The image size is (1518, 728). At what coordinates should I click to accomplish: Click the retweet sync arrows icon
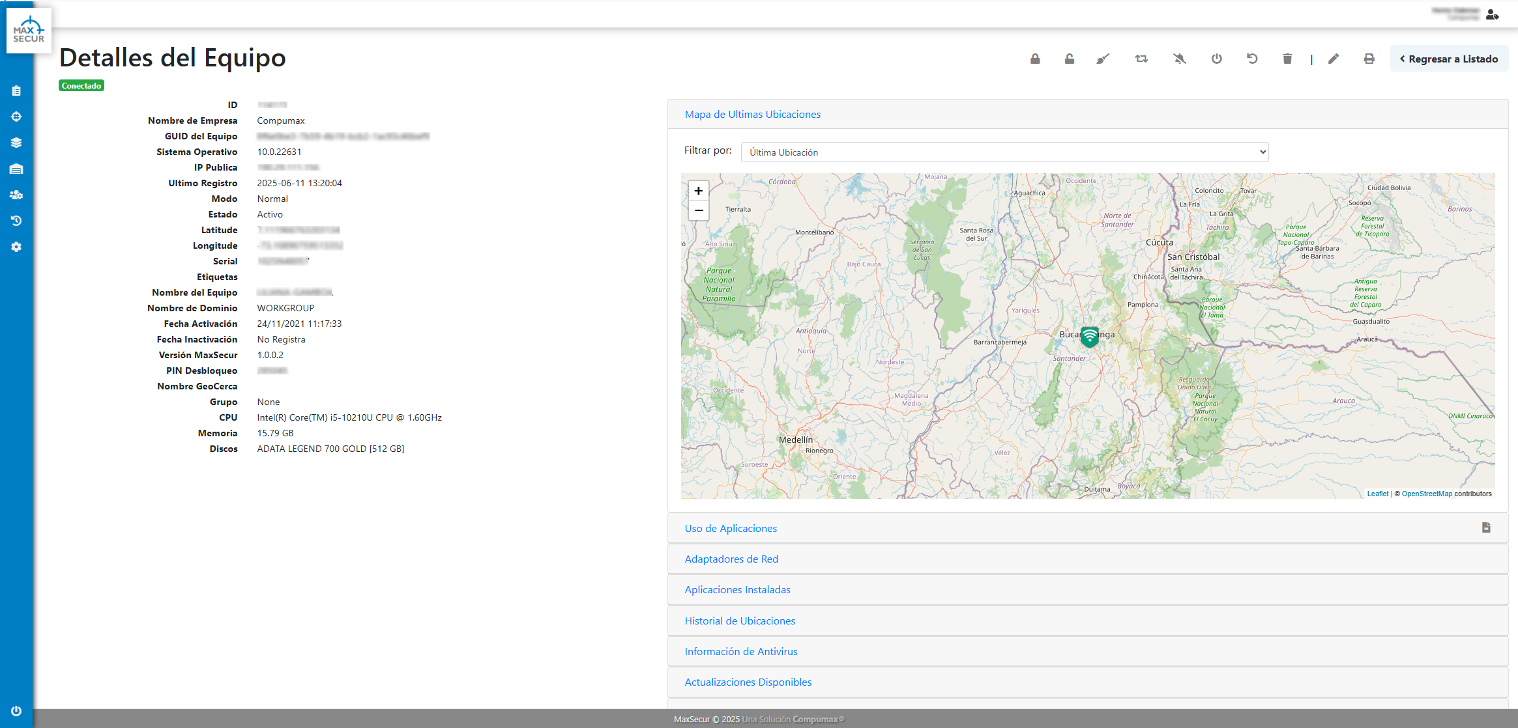coord(1141,59)
